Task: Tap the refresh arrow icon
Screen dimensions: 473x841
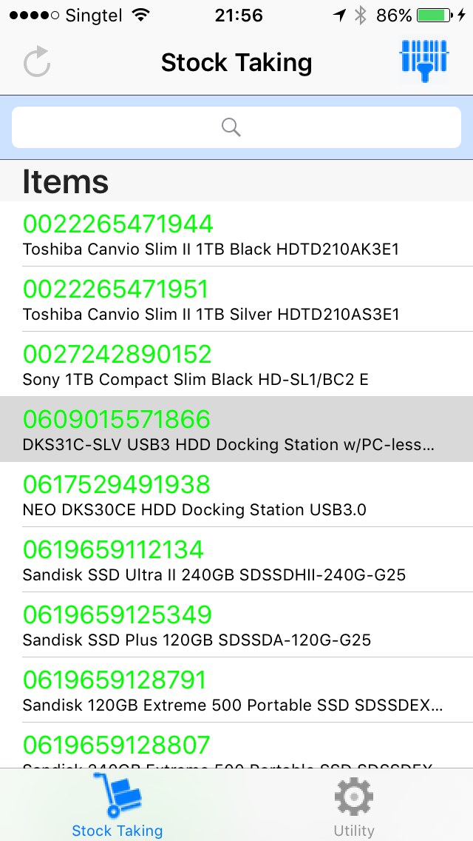Action: [x=37, y=62]
